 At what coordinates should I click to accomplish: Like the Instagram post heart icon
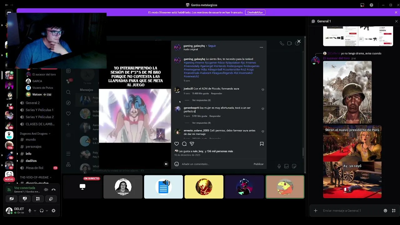[177, 144]
